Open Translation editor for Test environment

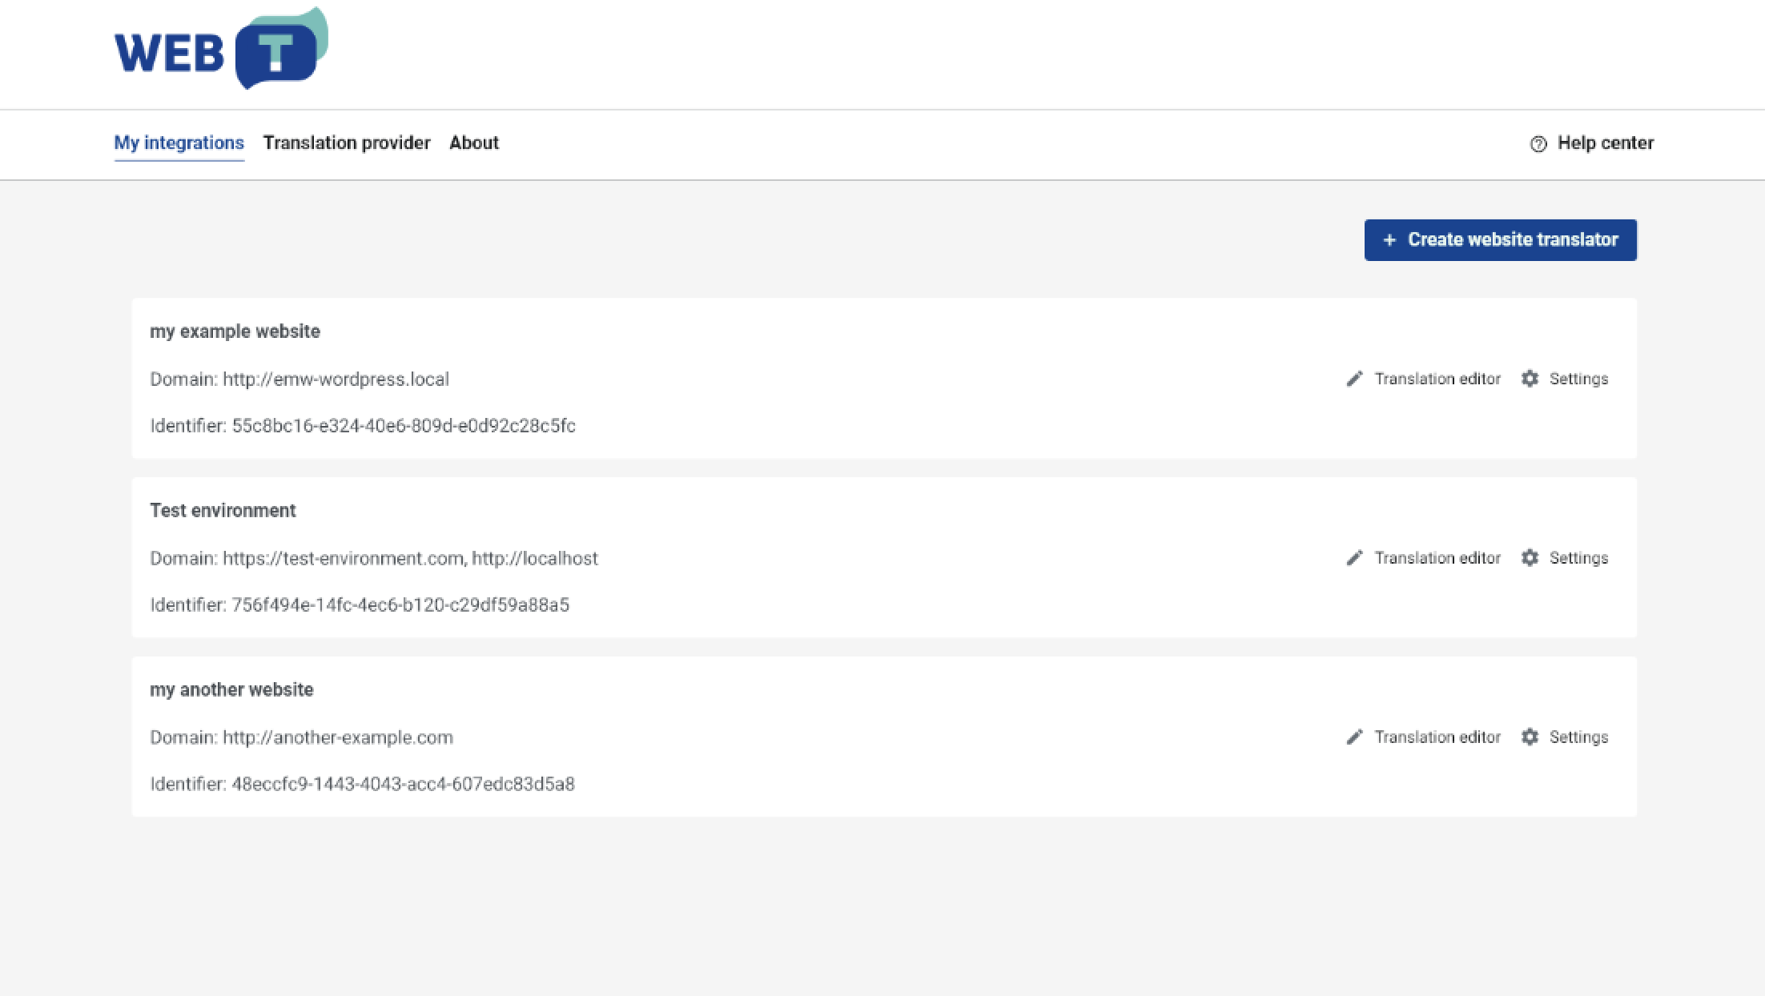coord(1423,558)
